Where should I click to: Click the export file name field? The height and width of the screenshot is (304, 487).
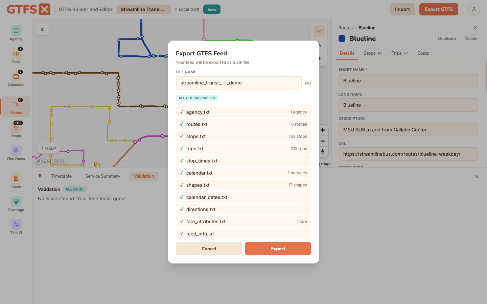[239, 83]
